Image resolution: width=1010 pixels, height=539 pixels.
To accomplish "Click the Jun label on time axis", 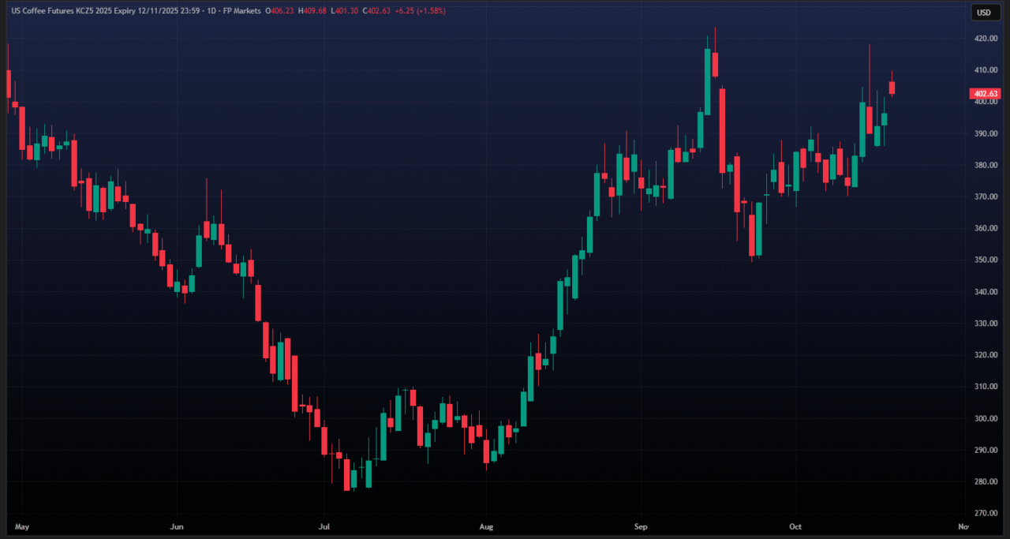I will click(177, 526).
